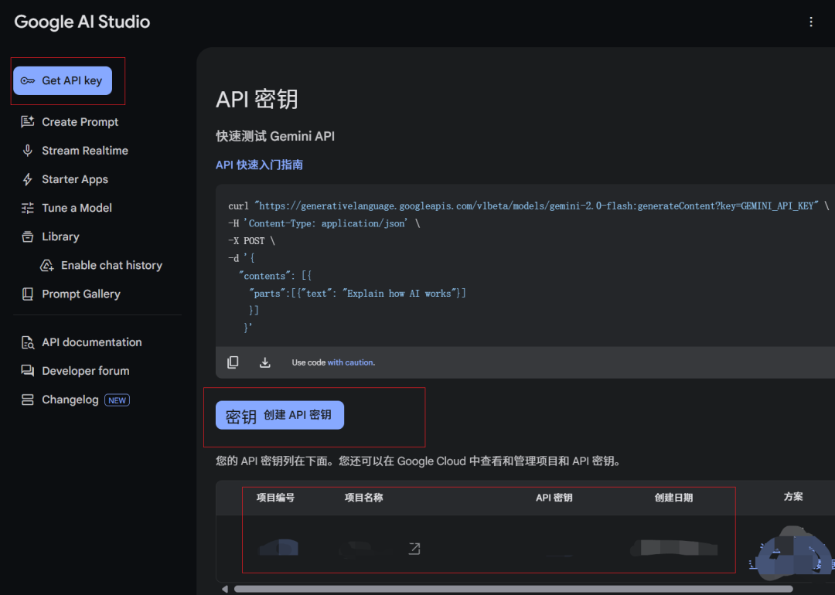Click the -X POST line in code
The image size is (835, 595).
pos(252,241)
